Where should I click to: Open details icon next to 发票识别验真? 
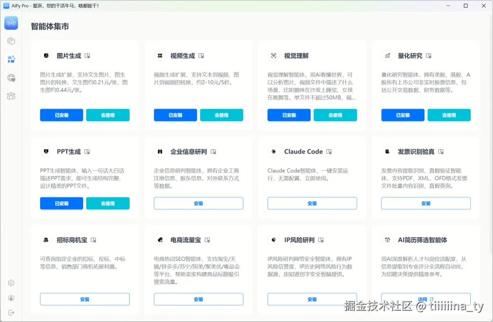pyautogui.click(x=441, y=152)
